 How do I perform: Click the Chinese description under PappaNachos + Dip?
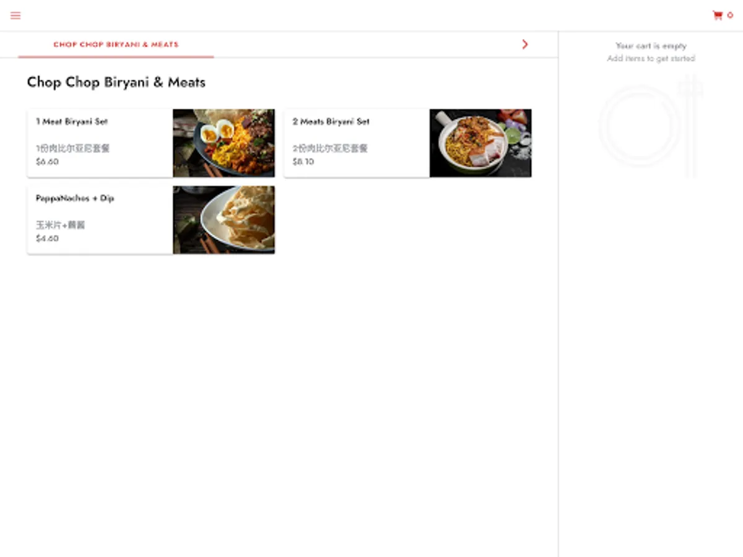click(x=60, y=225)
